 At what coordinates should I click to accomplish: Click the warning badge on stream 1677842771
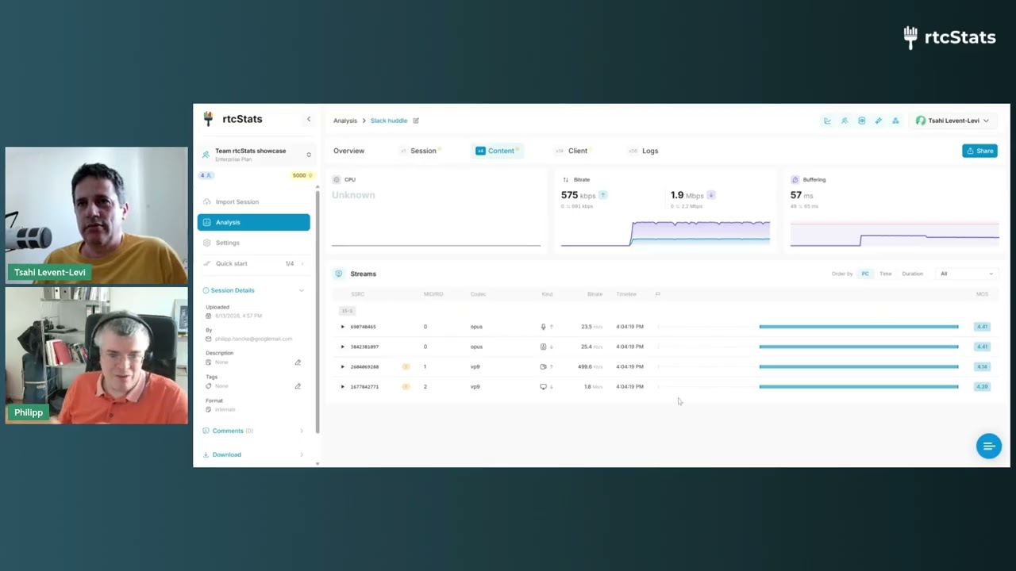tap(406, 387)
